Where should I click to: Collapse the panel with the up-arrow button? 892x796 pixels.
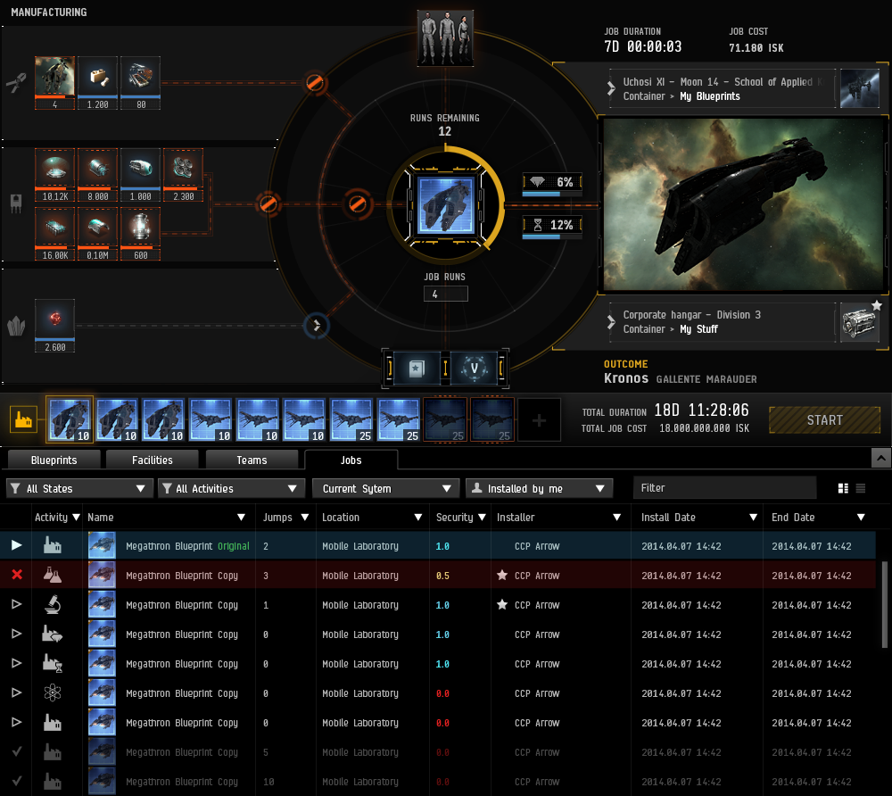(x=880, y=458)
